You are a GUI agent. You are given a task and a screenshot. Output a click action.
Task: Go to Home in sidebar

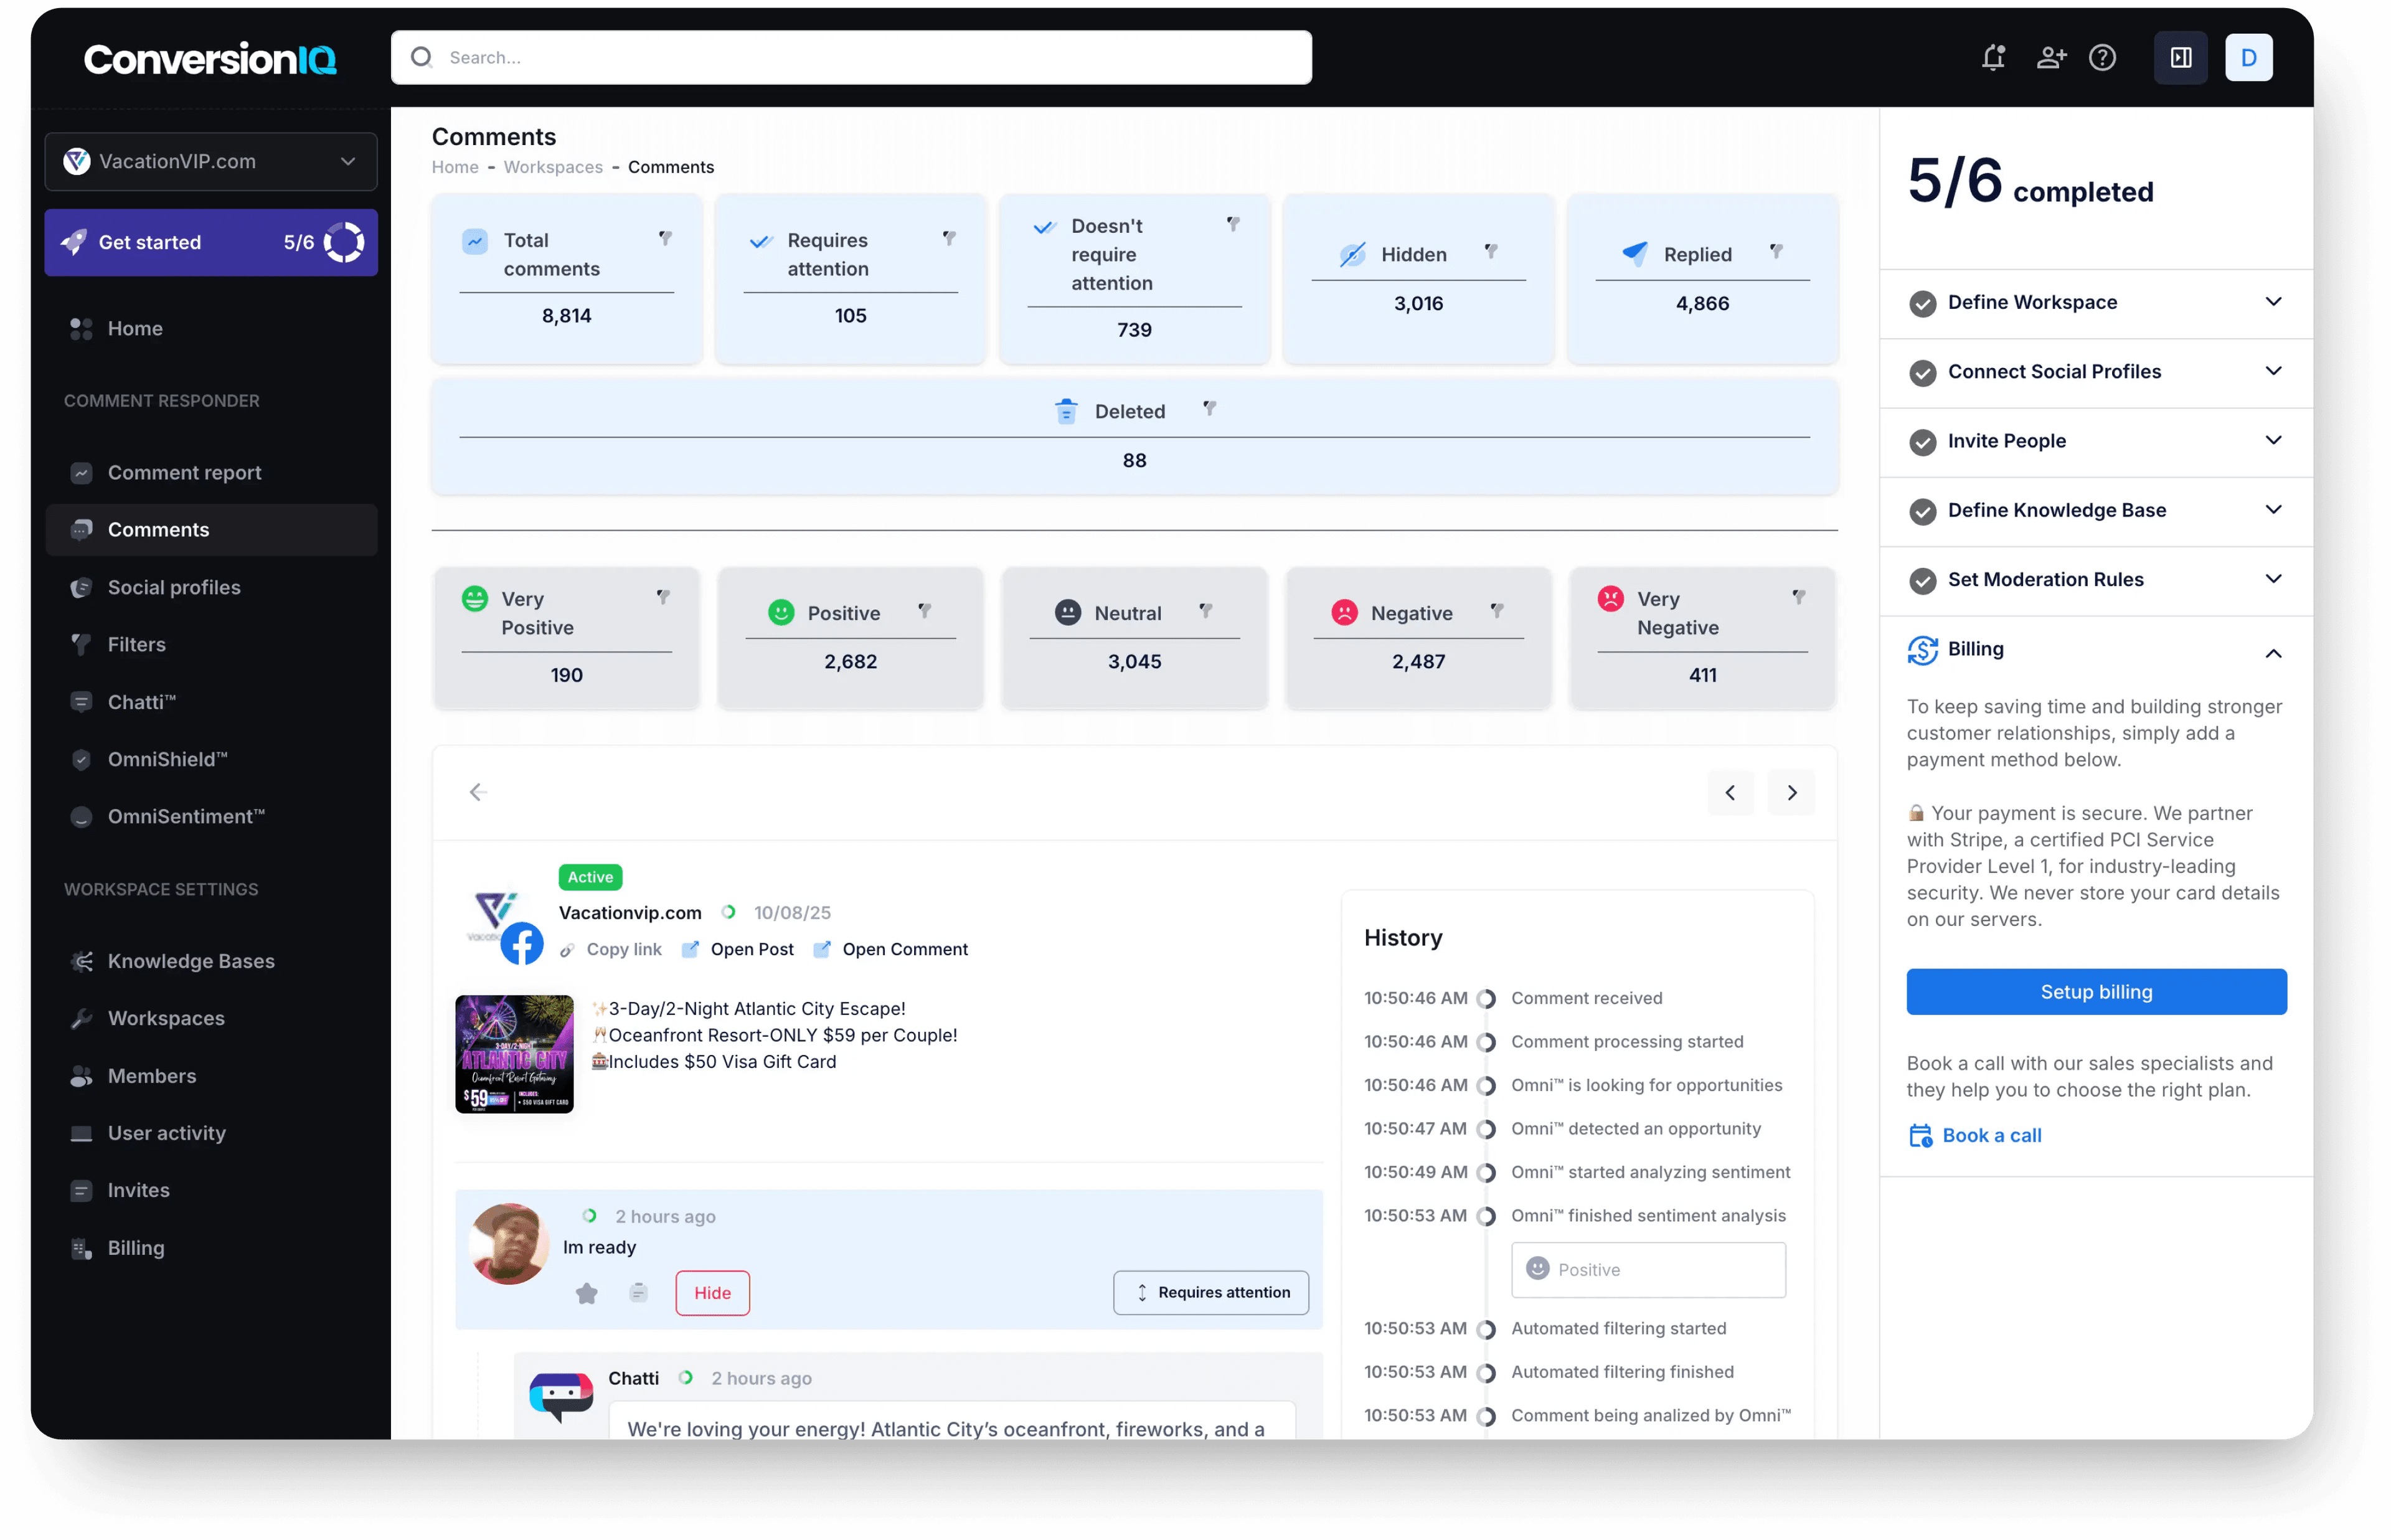tap(135, 328)
